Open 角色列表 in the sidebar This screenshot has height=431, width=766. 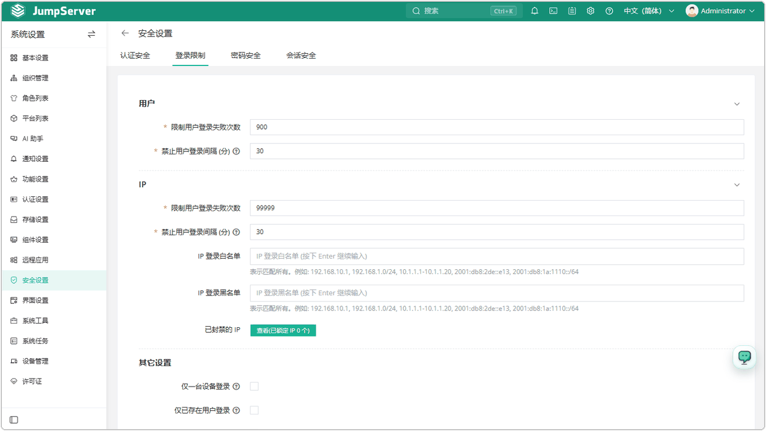[x=53, y=98]
